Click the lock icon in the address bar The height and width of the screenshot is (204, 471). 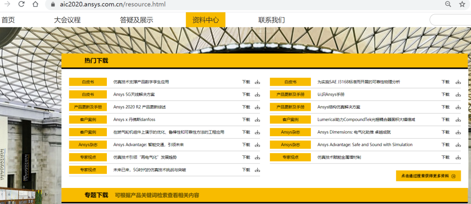coord(53,4)
